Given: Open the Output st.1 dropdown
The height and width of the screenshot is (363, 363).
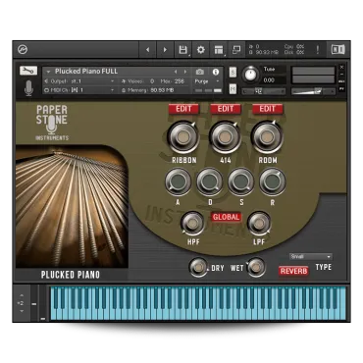Looking at the screenshot, I should [80, 80].
